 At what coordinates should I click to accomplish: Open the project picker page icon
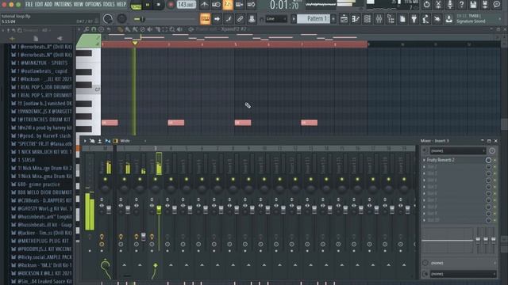[402, 19]
